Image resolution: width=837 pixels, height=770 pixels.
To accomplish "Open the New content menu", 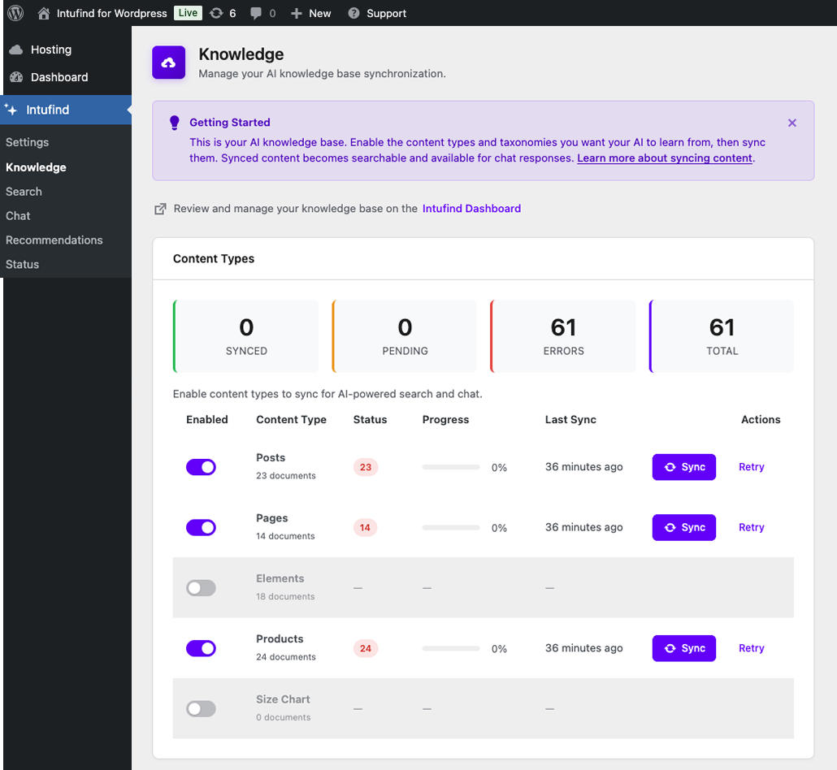I will [311, 13].
